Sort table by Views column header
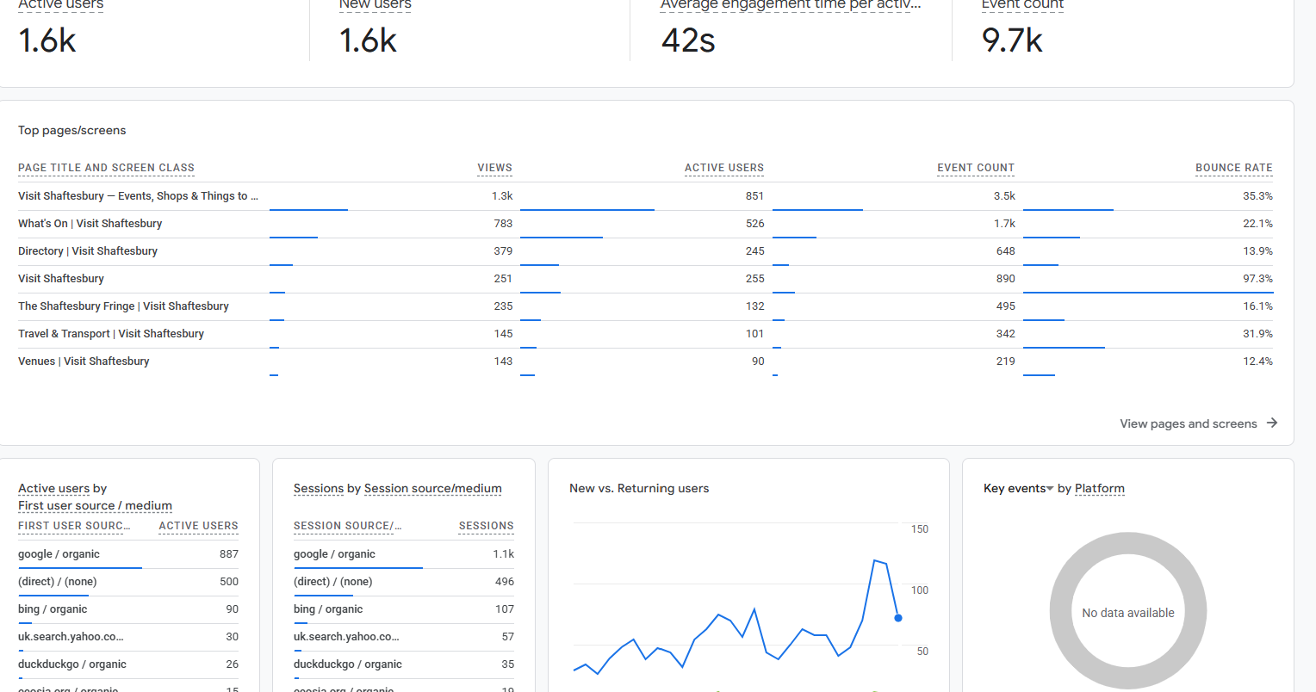Viewport: 1316px width, 692px height. (494, 168)
